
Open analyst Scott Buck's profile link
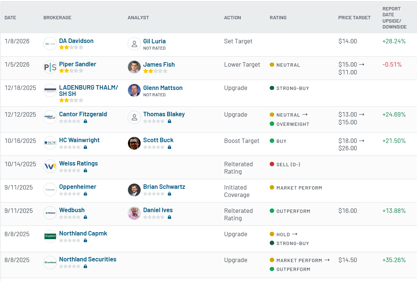tap(158, 140)
